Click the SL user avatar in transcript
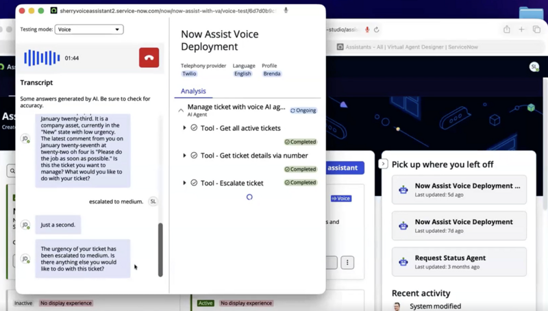 153,201
